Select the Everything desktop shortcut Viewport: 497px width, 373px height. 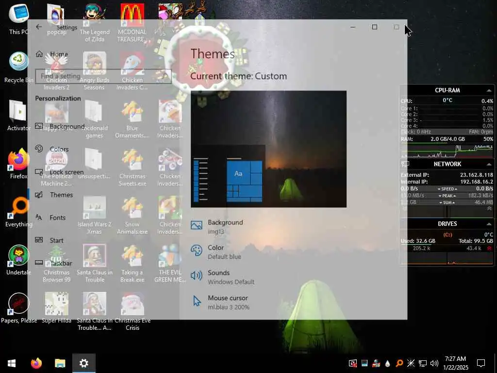point(19,212)
